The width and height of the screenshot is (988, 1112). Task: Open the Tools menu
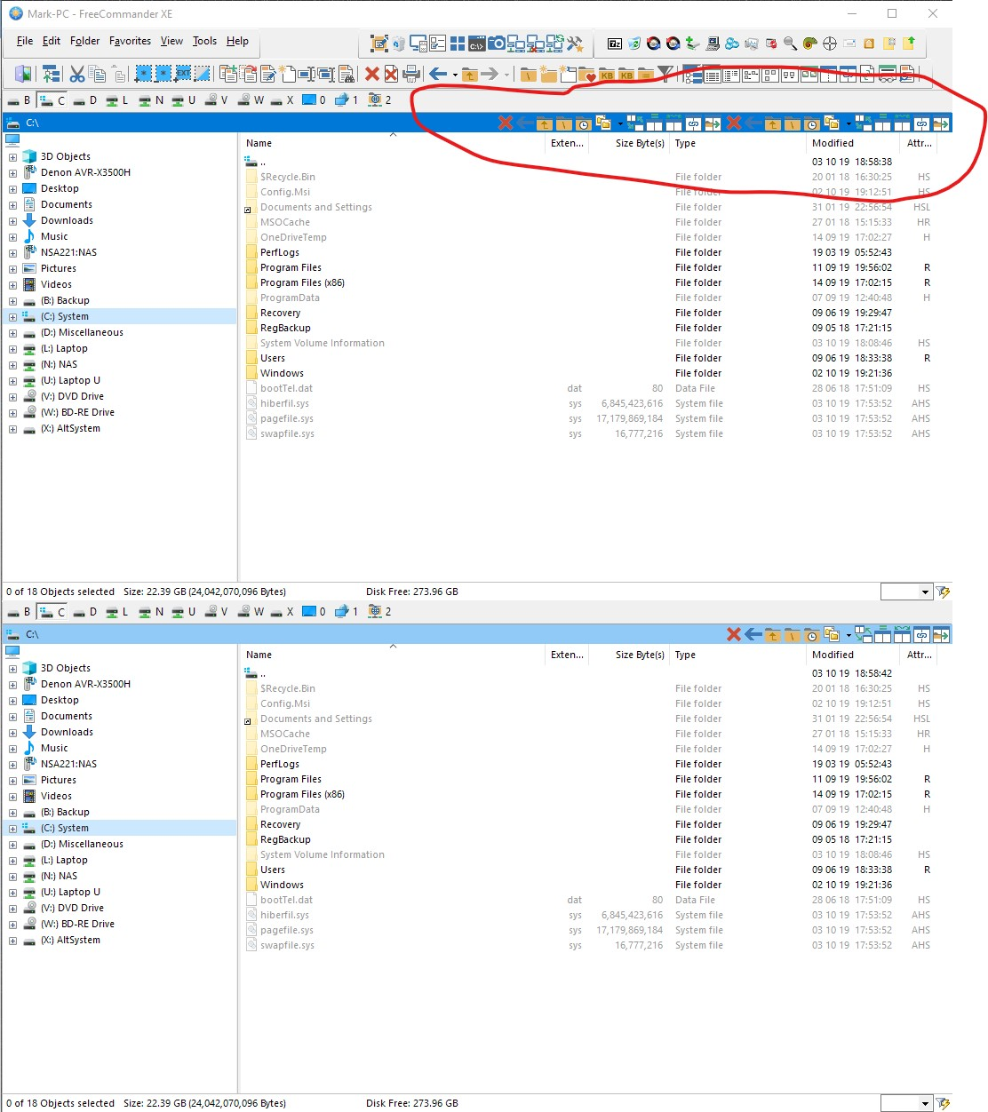(x=204, y=41)
